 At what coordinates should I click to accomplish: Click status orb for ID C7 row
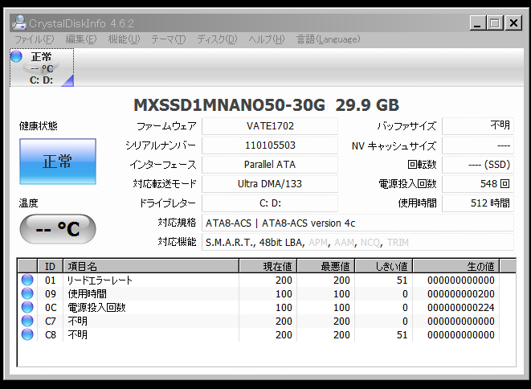(27, 321)
